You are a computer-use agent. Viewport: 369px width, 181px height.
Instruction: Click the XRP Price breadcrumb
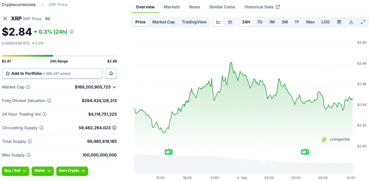[x=58, y=5]
